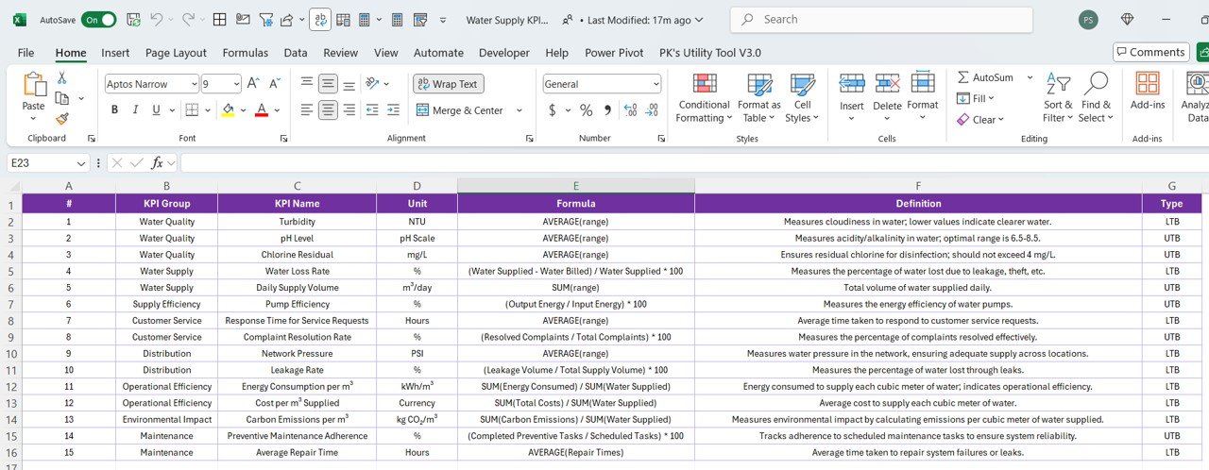Apply Percent Style format
The image size is (1209, 470).
pyautogui.click(x=586, y=110)
